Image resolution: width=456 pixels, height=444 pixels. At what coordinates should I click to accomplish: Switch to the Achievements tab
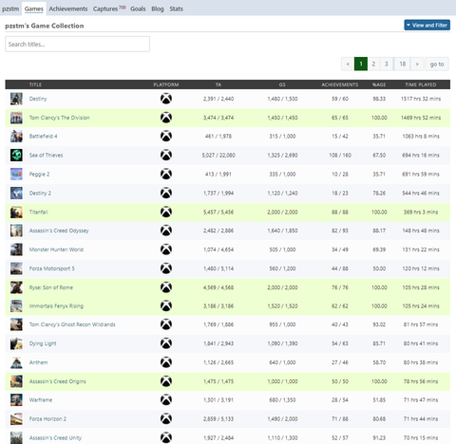(x=68, y=9)
